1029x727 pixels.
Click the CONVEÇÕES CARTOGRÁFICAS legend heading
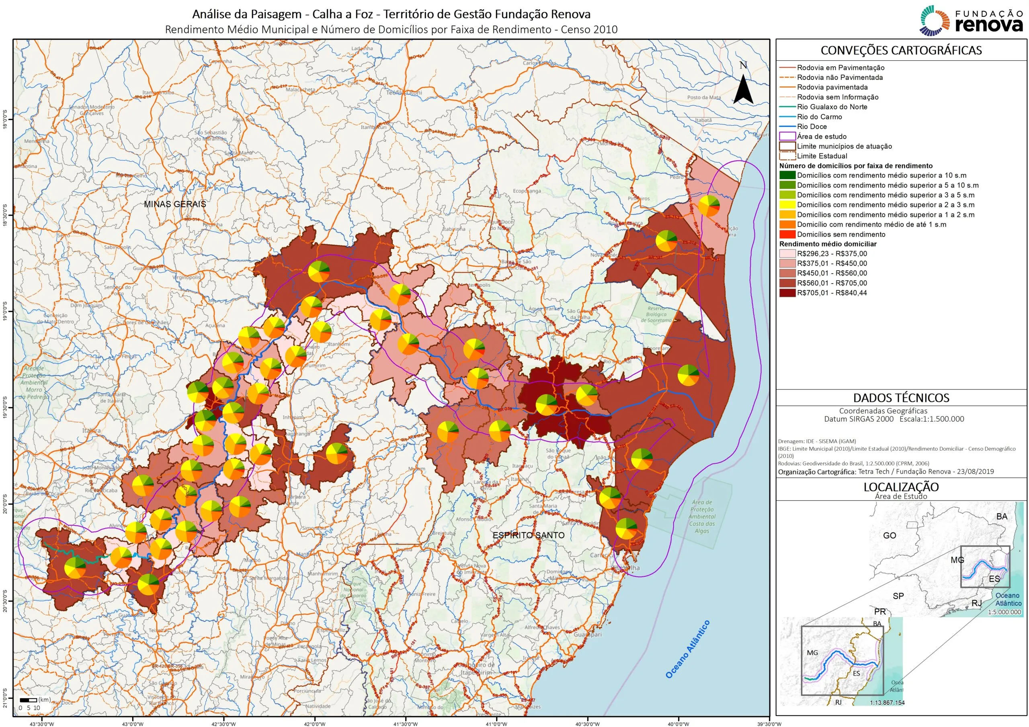[x=901, y=50]
